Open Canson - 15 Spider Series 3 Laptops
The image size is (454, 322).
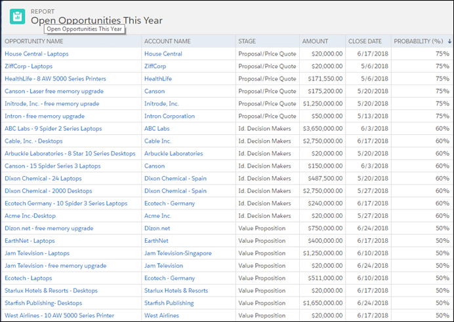click(52, 166)
